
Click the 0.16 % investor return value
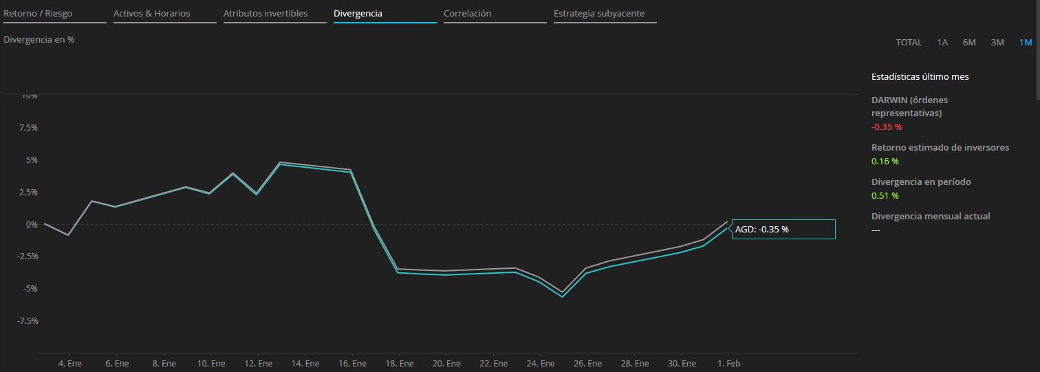(885, 162)
